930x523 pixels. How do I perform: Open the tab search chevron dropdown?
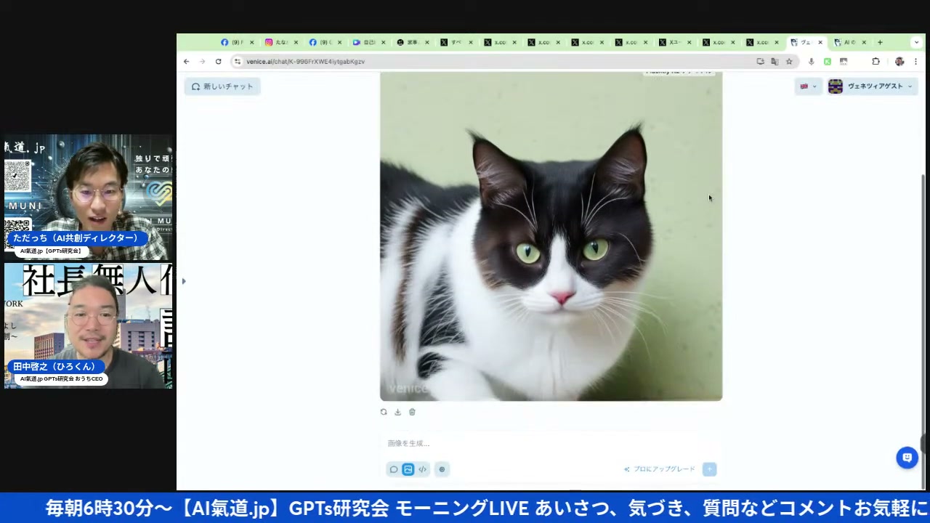pyautogui.click(x=916, y=42)
